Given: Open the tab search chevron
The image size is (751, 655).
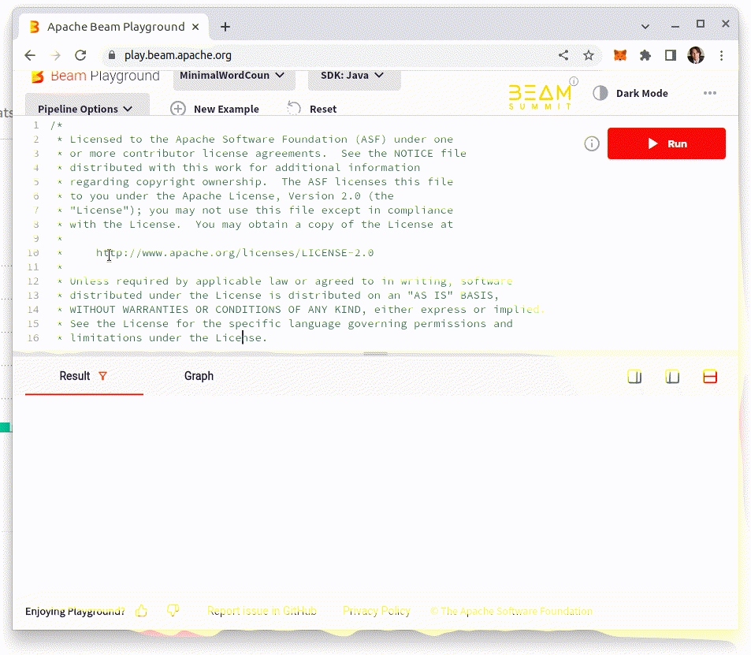Looking at the screenshot, I should (x=645, y=27).
